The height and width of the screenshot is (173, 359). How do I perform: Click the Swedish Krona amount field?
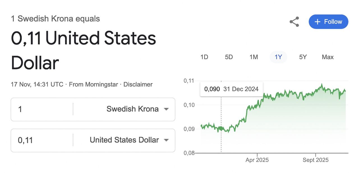tap(42, 109)
